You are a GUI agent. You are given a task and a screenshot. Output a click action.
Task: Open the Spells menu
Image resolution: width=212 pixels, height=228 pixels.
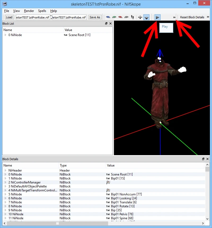42,11
